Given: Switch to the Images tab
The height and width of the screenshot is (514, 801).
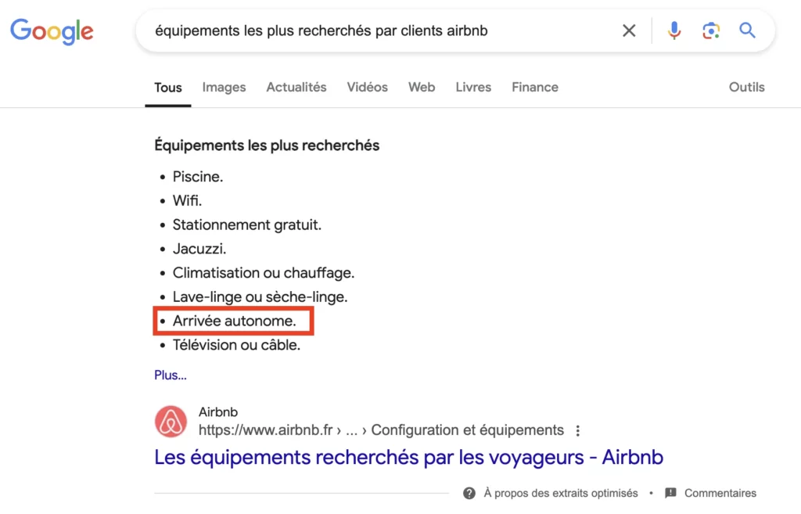Looking at the screenshot, I should click(224, 87).
